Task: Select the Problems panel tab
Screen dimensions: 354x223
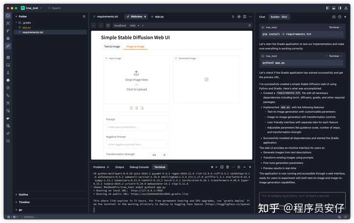Action: tap(99, 167)
